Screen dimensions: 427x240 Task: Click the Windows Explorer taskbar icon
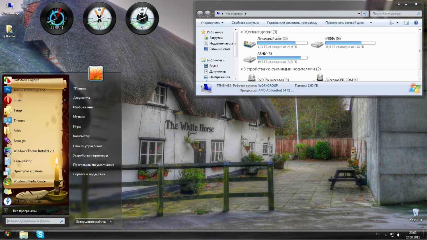pos(24,235)
